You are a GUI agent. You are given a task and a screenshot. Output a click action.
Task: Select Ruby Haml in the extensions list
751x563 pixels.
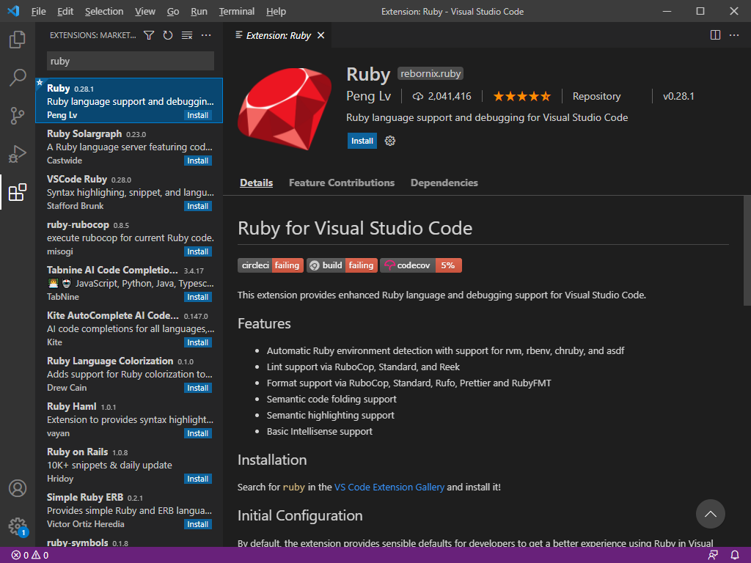129,420
